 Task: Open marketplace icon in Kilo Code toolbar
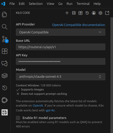pos(80,13)
